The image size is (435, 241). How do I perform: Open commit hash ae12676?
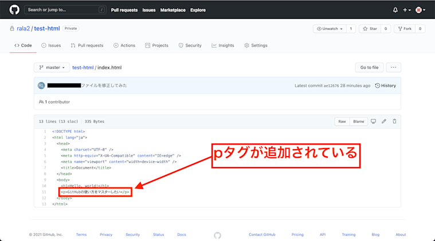pyautogui.click(x=331, y=85)
